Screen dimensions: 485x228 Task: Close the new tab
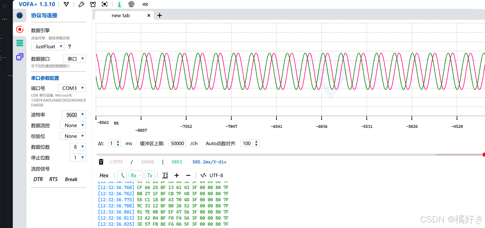pyautogui.click(x=149, y=15)
